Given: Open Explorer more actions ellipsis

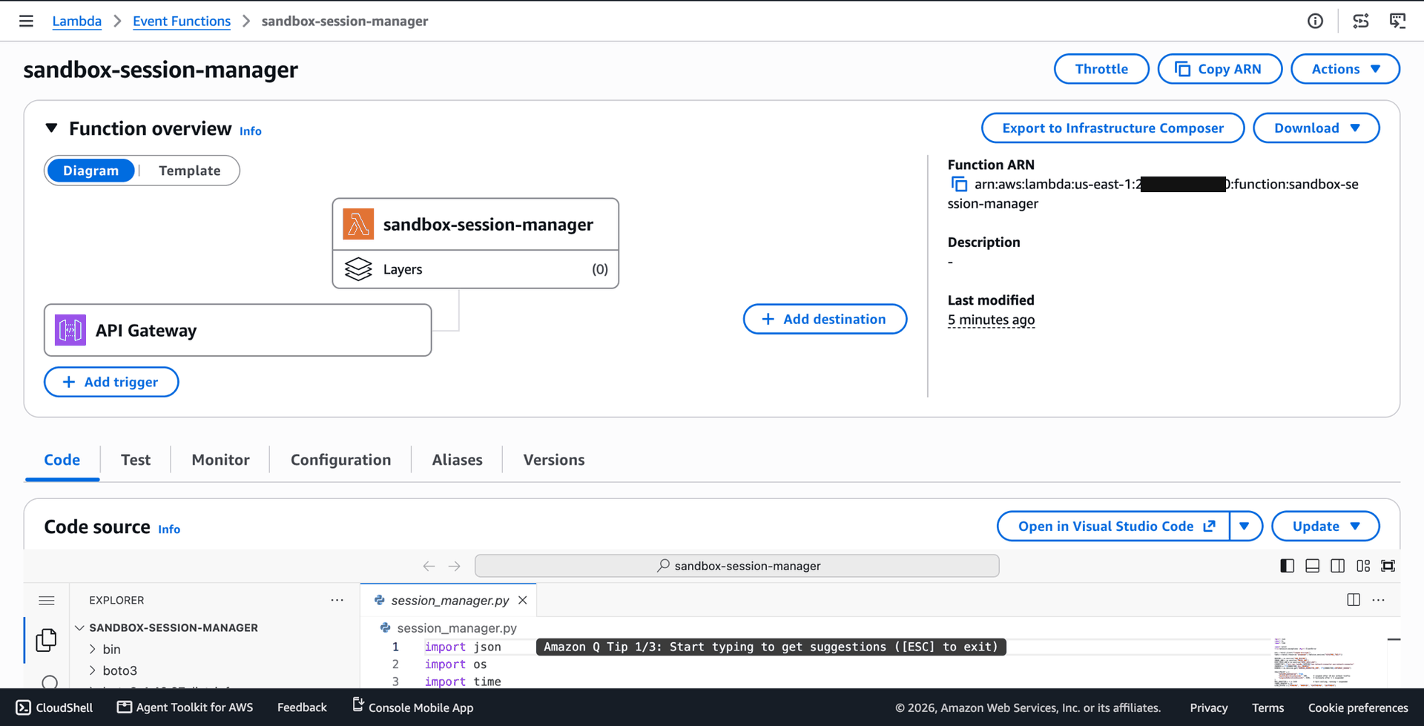Looking at the screenshot, I should click(x=337, y=600).
